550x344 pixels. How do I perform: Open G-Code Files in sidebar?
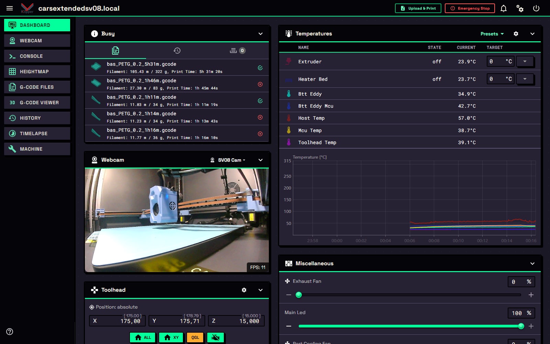coord(37,87)
